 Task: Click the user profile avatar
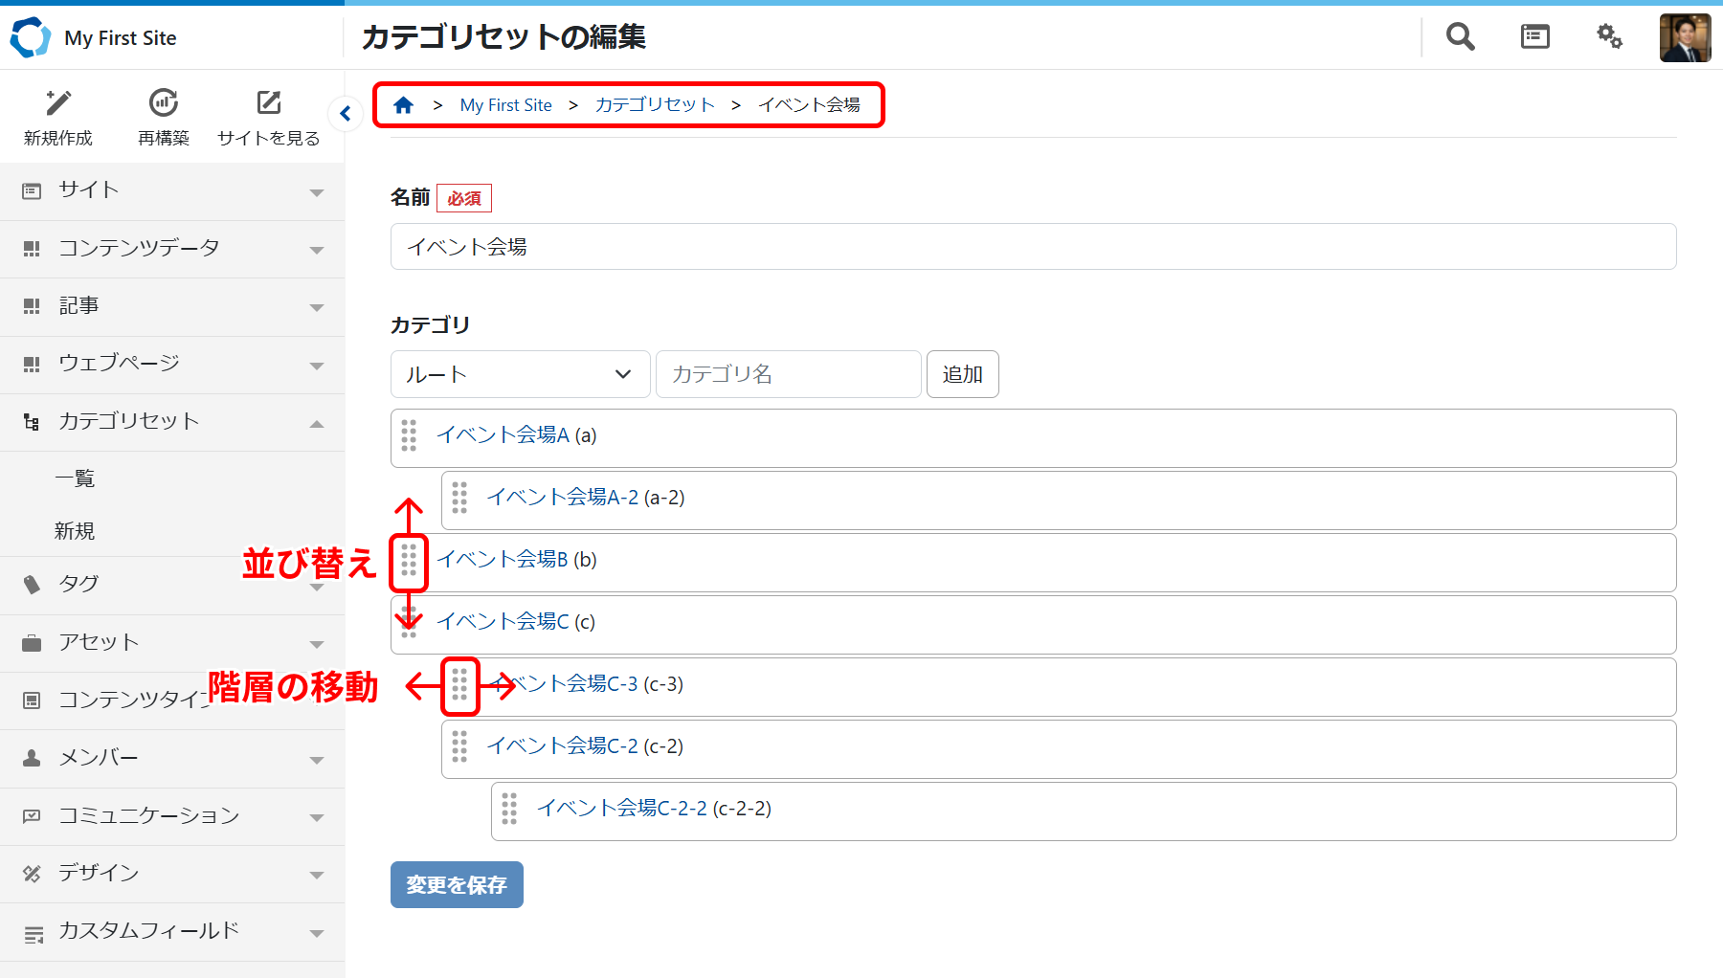[1685, 37]
